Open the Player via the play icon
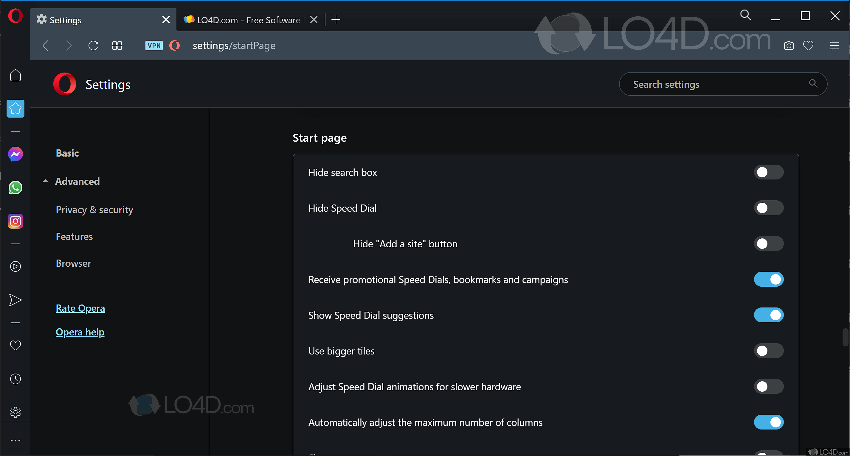This screenshot has height=456, width=850. [15, 266]
